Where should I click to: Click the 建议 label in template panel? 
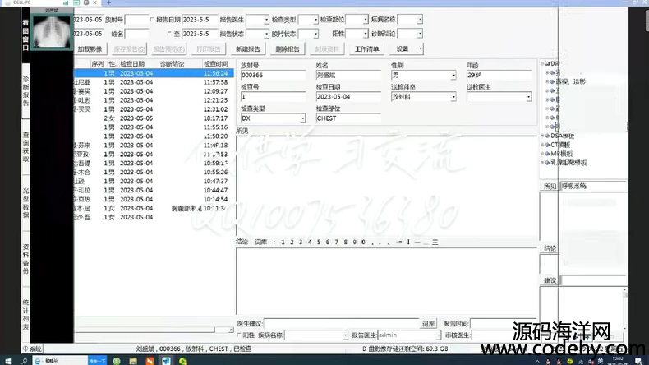(x=550, y=280)
